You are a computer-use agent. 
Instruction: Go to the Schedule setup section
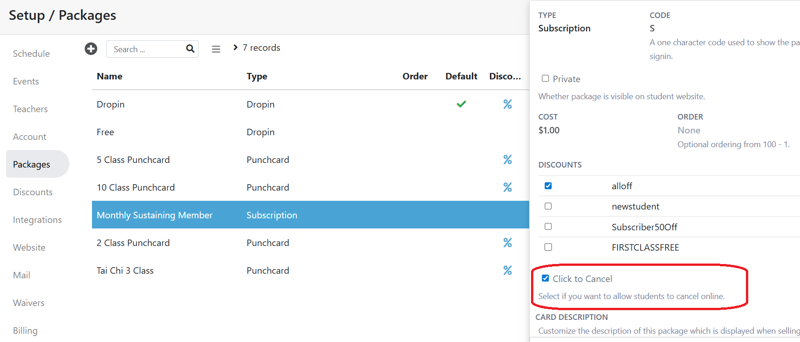click(31, 54)
